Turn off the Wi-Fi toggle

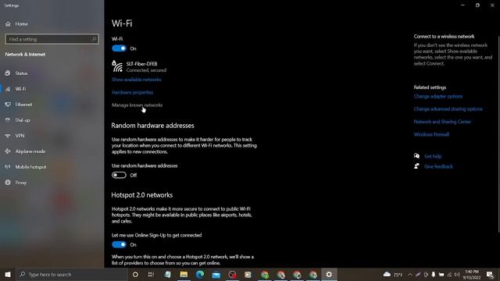point(119,48)
